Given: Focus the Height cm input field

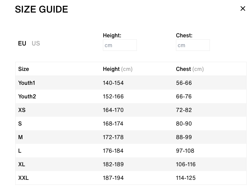Looking at the screenshot, I should pyautogui.click(x=120, y=45).
